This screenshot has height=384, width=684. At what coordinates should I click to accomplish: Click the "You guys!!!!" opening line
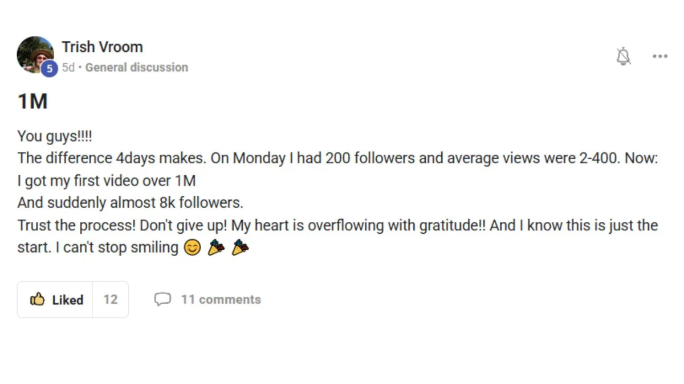click(55, 136)
